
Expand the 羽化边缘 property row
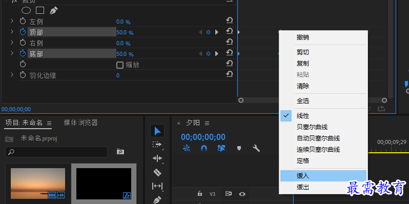point(12,75)
